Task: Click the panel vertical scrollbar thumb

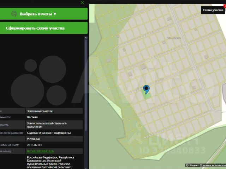Action: click(x=86, y=85)
